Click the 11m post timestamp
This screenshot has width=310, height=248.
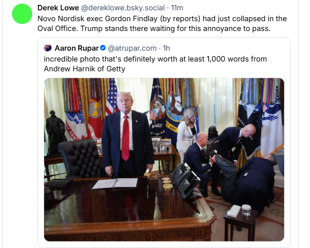point(177,8)
